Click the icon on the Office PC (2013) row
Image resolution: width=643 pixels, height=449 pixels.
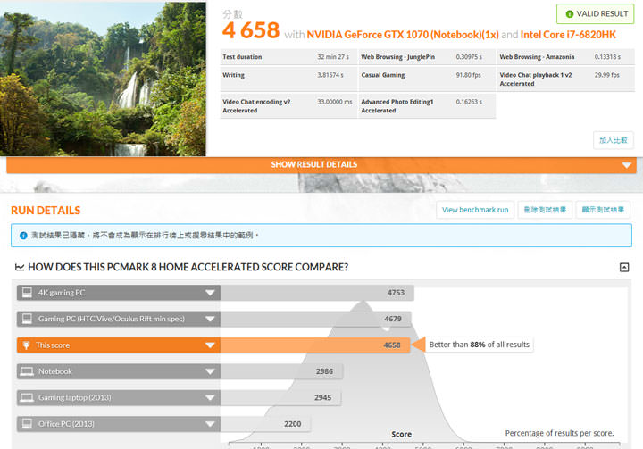(x=26, y=424)
